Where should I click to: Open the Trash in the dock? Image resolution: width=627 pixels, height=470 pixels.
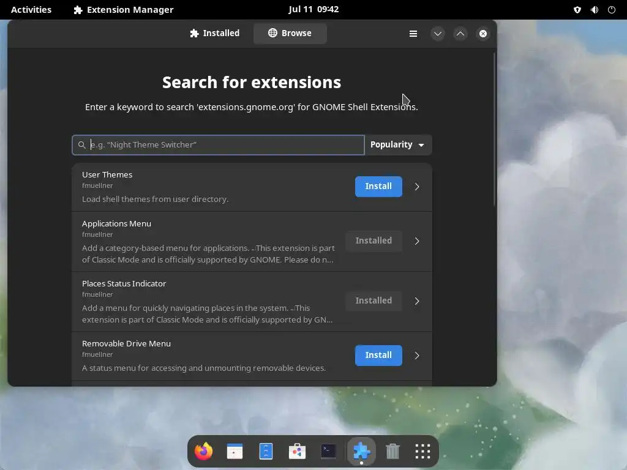coord(392,451)
